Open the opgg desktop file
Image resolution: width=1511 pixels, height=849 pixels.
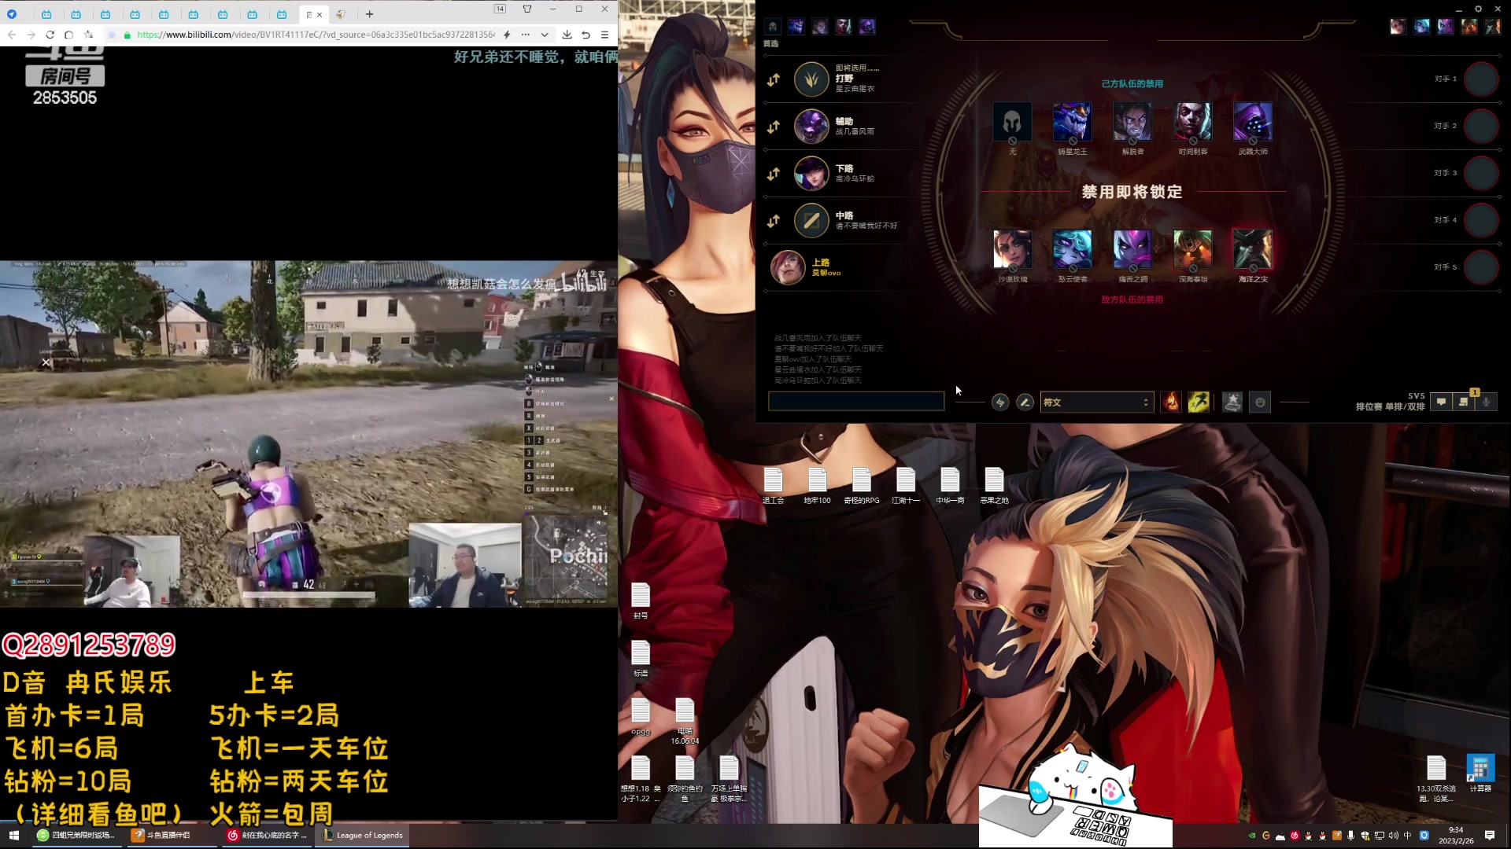(x=641, y=716)
